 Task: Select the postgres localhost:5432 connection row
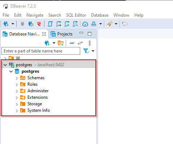48,65
